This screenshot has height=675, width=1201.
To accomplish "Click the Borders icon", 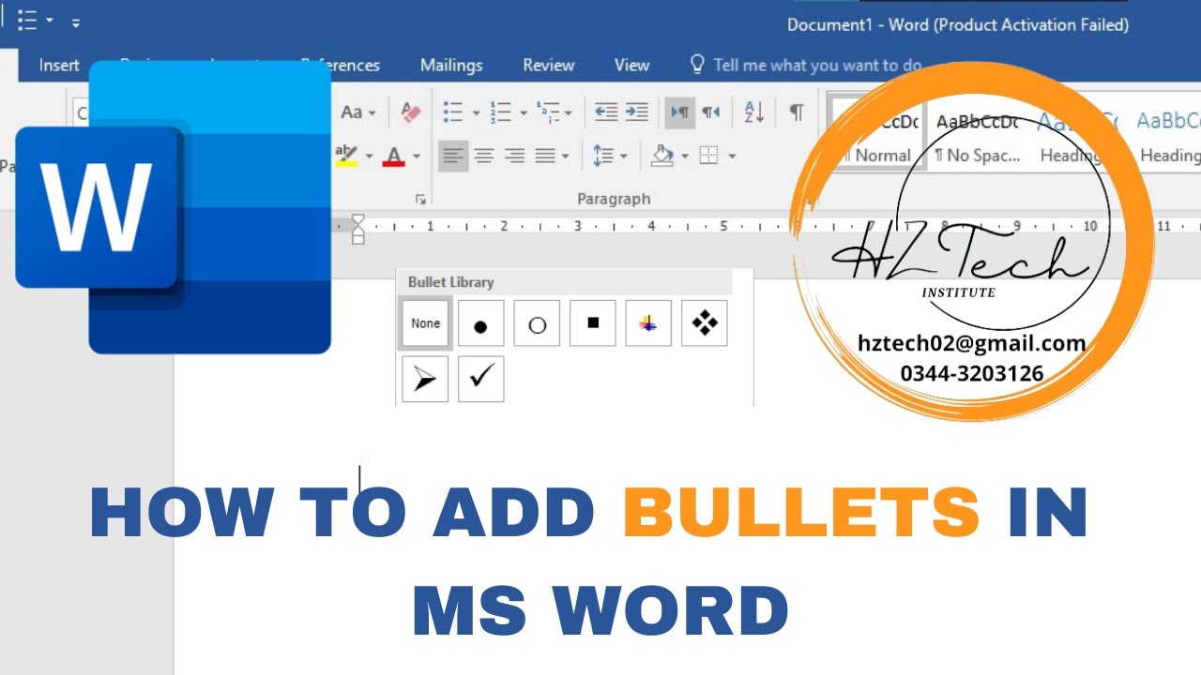I will tap(709, 156).
